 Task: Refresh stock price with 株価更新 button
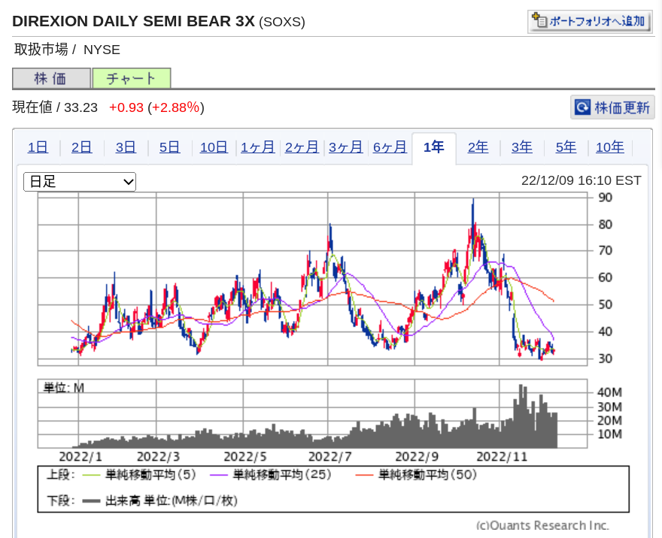coord(612,107)
